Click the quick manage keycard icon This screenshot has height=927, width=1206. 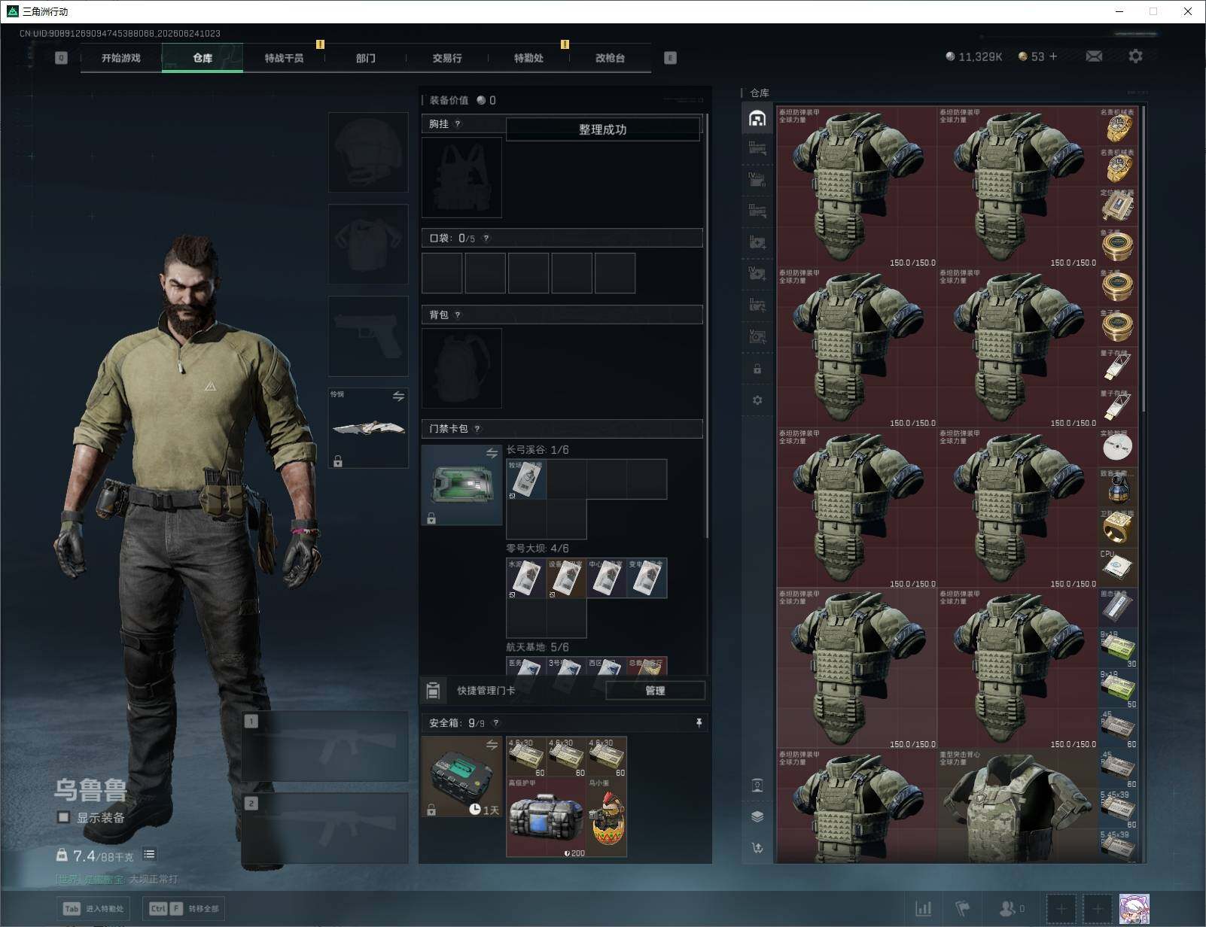433,690
